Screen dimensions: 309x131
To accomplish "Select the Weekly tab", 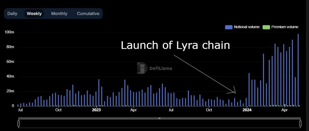I will pos(34,14).
